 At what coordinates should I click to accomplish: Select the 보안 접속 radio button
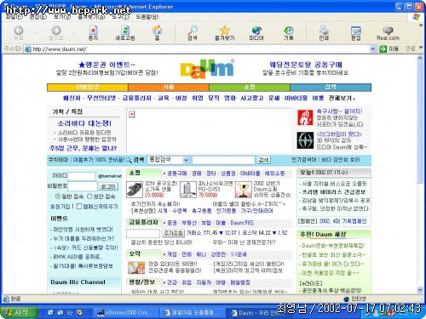tap(89, 197)
